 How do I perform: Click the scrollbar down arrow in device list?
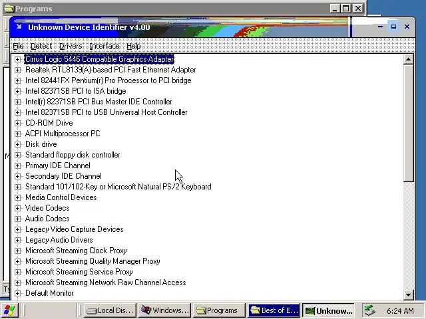coord(408,294)
